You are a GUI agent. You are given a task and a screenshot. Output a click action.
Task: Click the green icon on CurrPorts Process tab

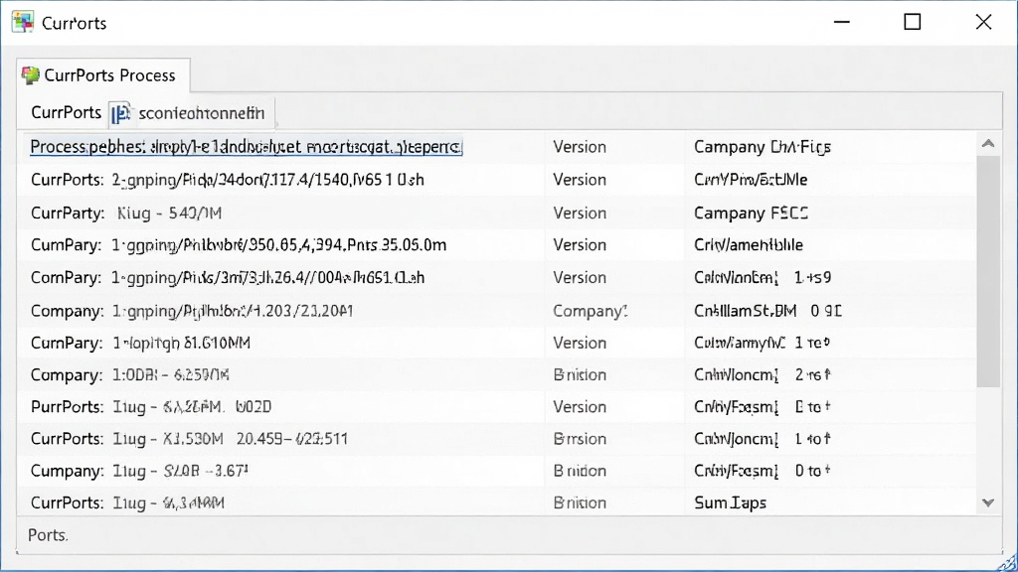pyautogui.click(x=30, y=75)
